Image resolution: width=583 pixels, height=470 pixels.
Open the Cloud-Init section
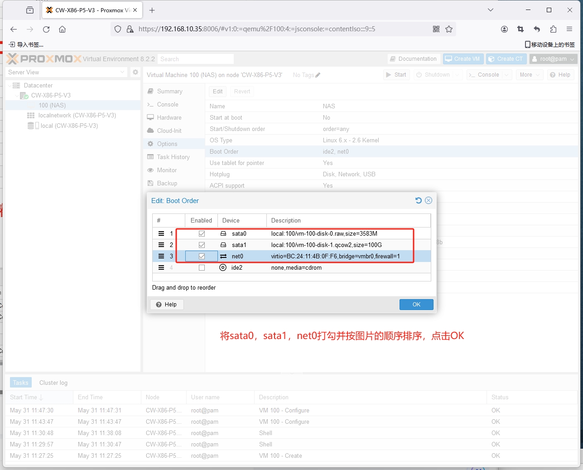click(174, 131)
